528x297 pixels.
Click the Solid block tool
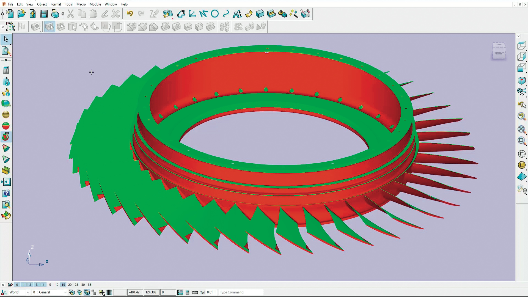click(x=260, y=14)
